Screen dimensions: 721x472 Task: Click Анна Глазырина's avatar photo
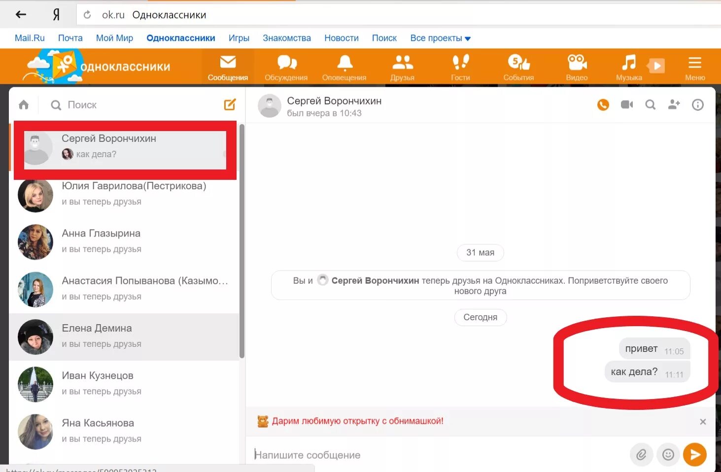click(35, 242)
